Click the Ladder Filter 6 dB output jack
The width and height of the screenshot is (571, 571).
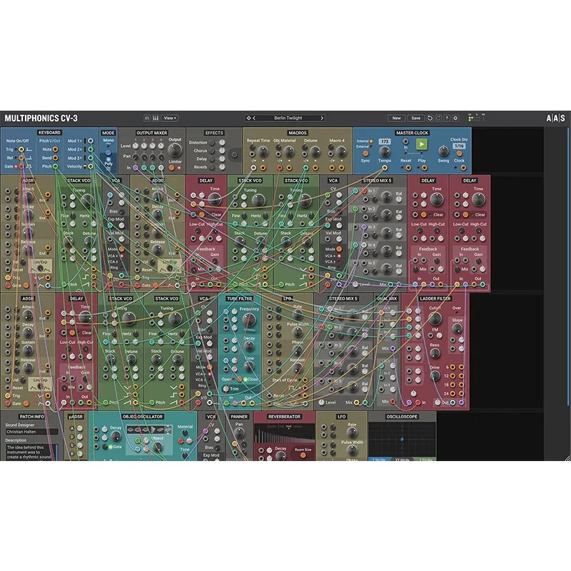coord(453,367)
